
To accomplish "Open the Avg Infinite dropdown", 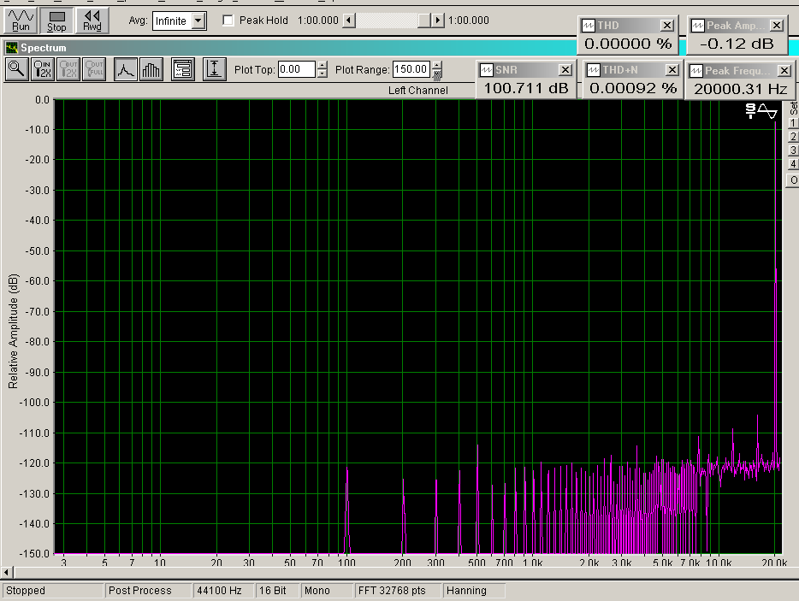I will (x=198, y=21).
